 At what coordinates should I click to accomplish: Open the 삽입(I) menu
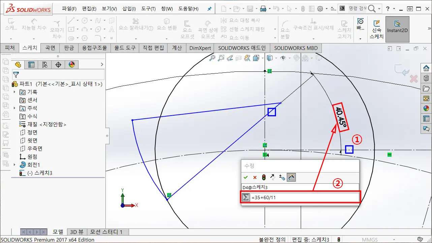tap(129, 9)
